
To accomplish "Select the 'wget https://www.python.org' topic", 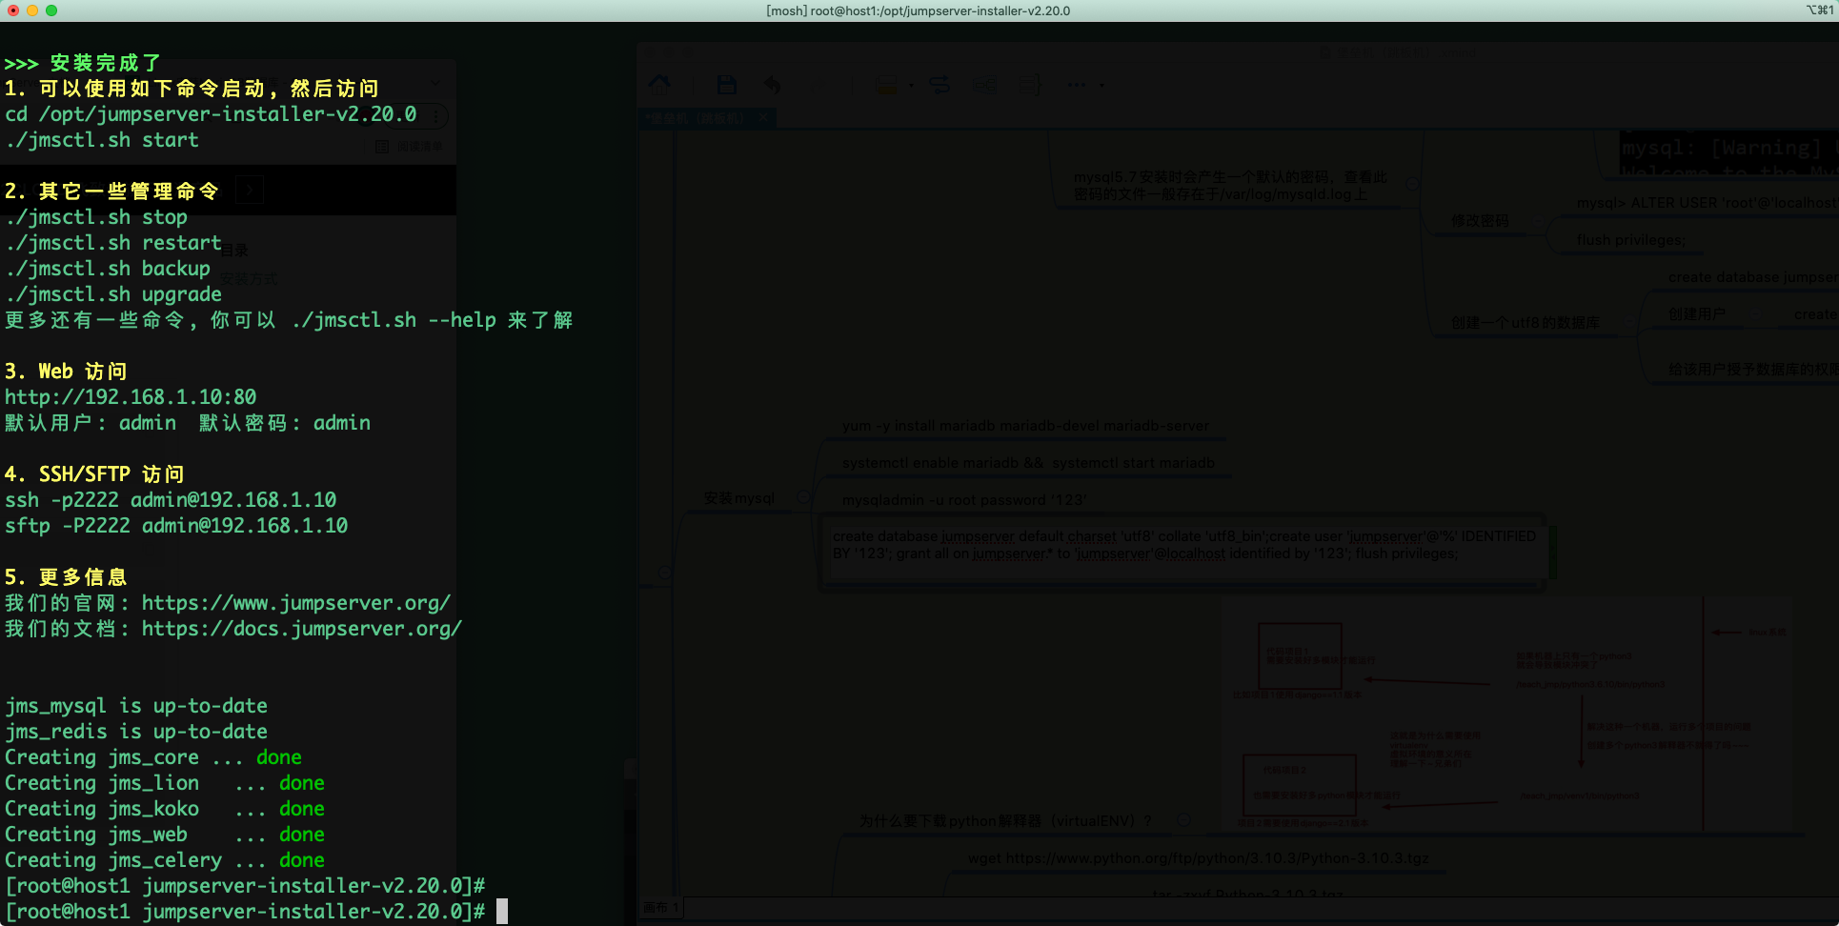I will coord(1198,858).
